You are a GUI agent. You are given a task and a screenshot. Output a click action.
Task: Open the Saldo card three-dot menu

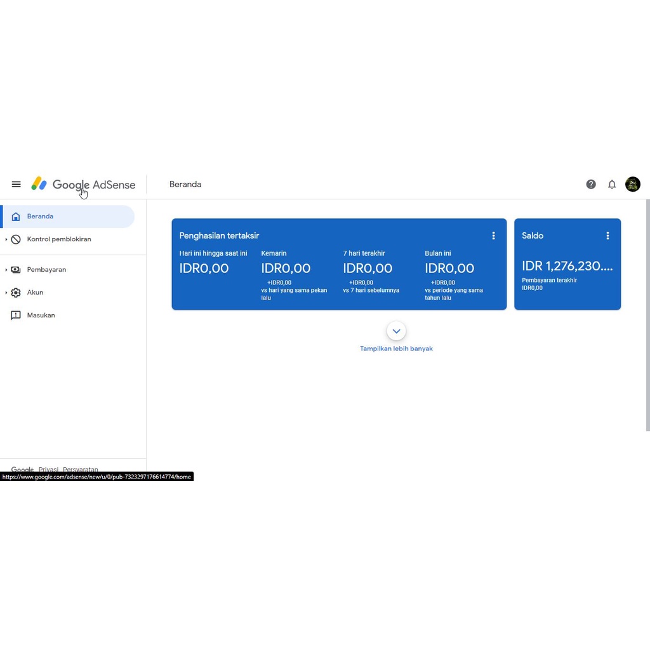[x=607, y=235]
